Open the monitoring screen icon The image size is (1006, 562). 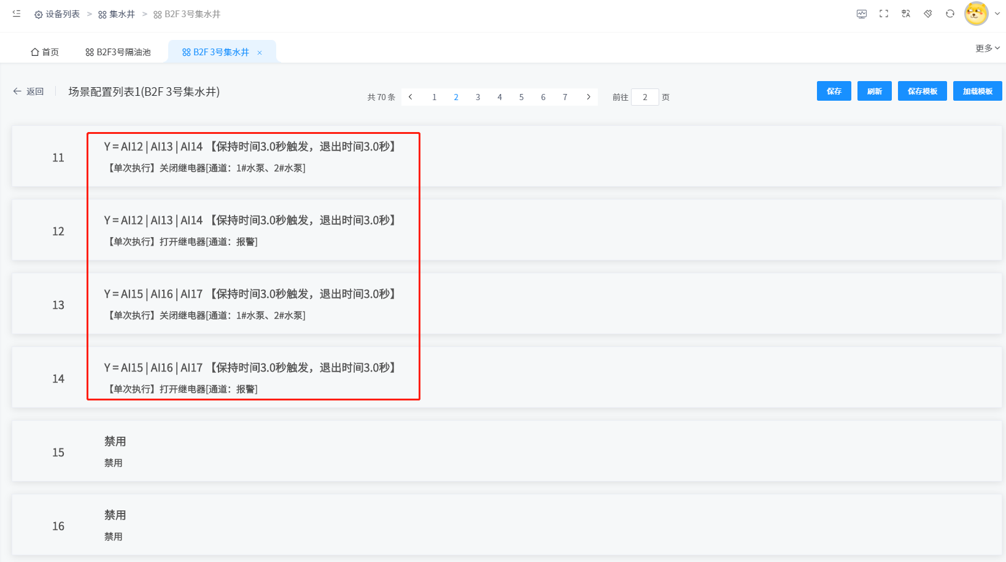click(x=862, y=14)
